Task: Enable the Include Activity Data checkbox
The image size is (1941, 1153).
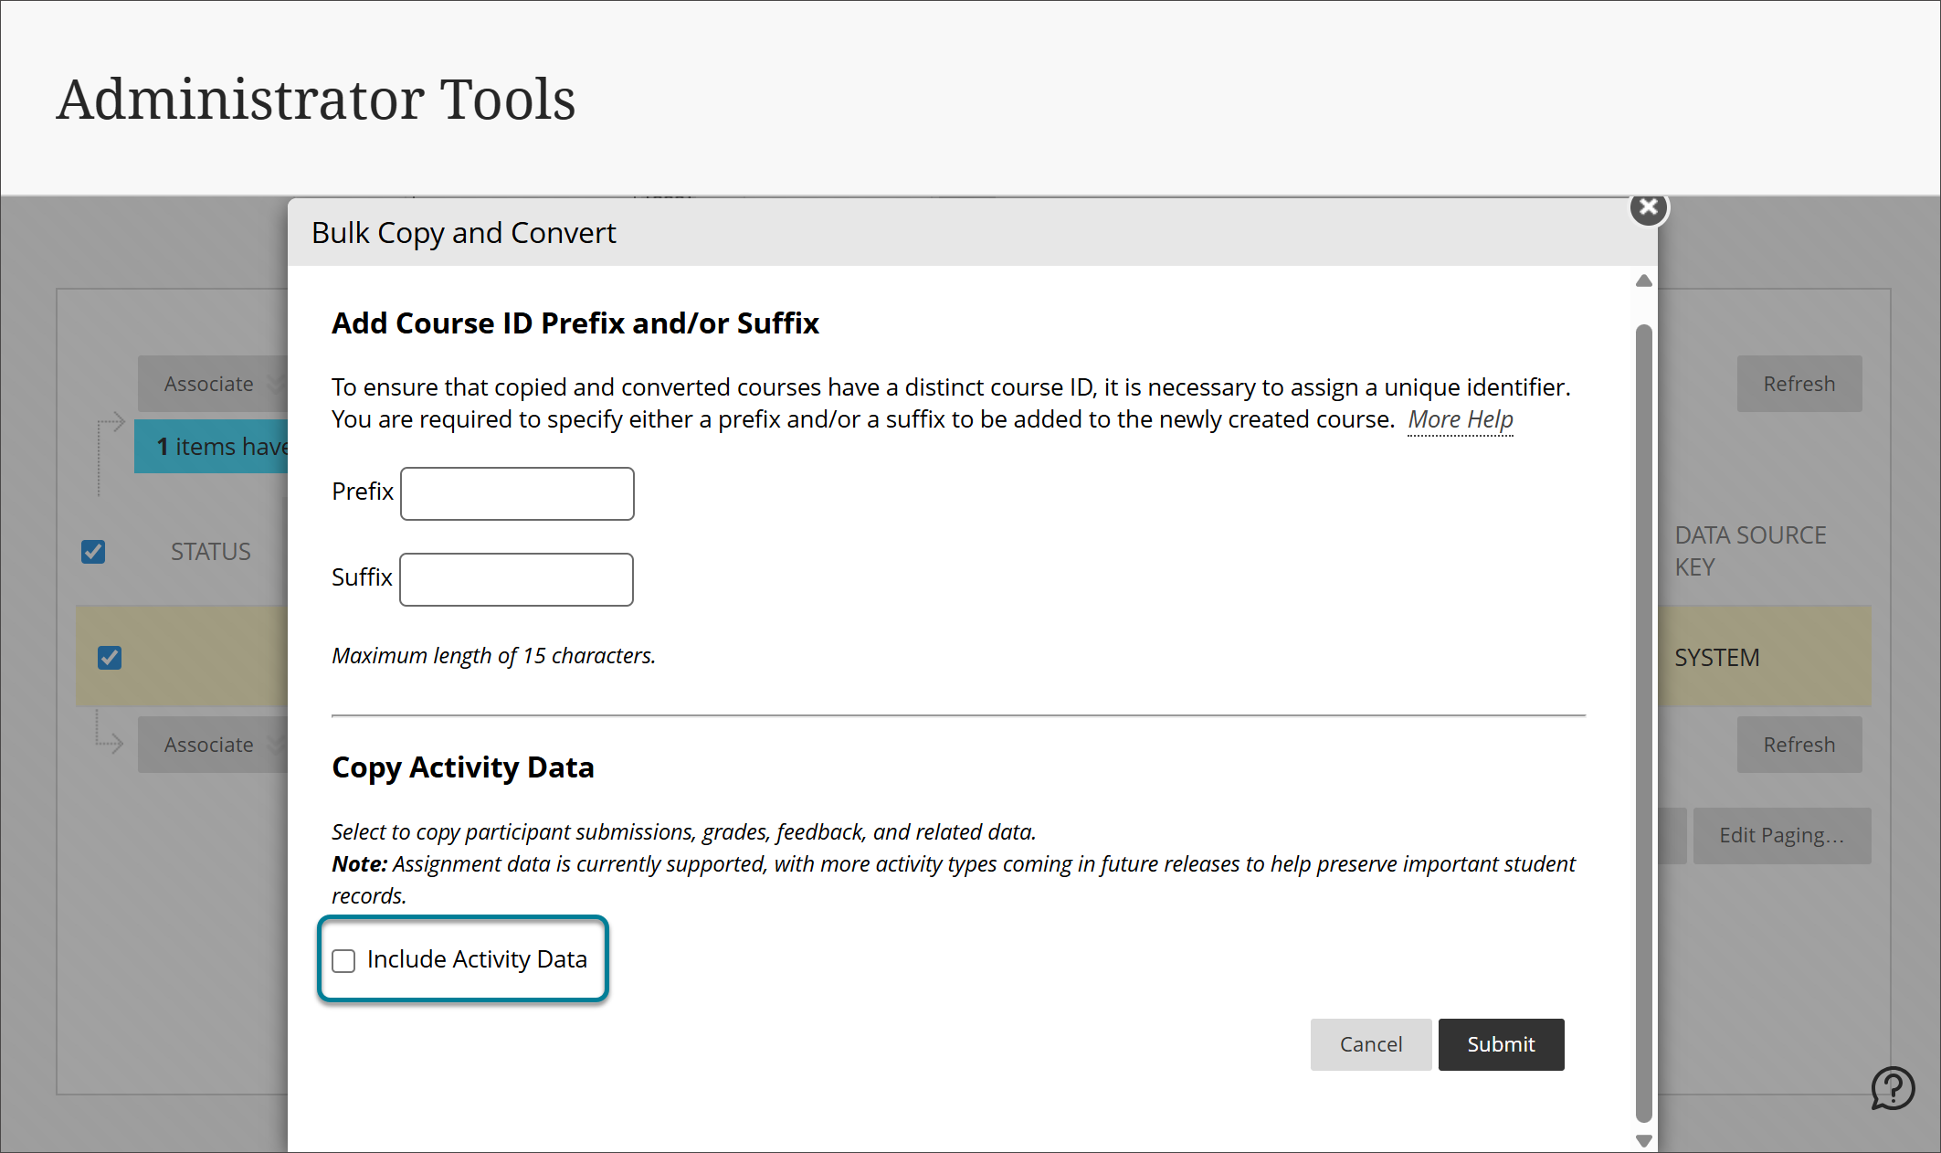Action: click(343, 960)
